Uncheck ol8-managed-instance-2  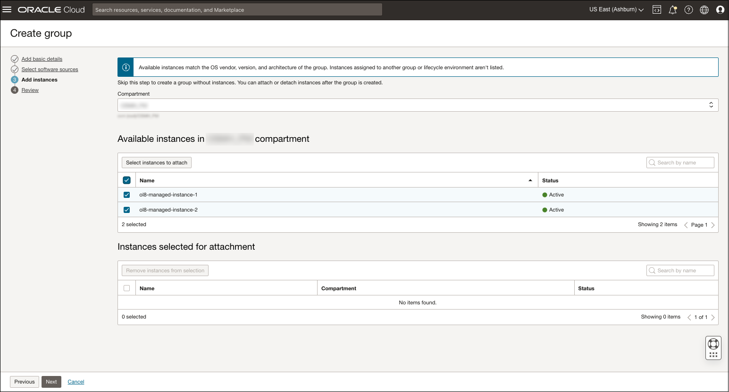click(126, 210)
